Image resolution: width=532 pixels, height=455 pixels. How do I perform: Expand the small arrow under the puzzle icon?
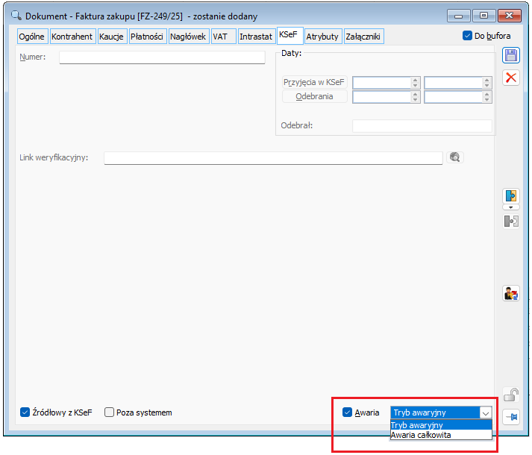[510, 207]
